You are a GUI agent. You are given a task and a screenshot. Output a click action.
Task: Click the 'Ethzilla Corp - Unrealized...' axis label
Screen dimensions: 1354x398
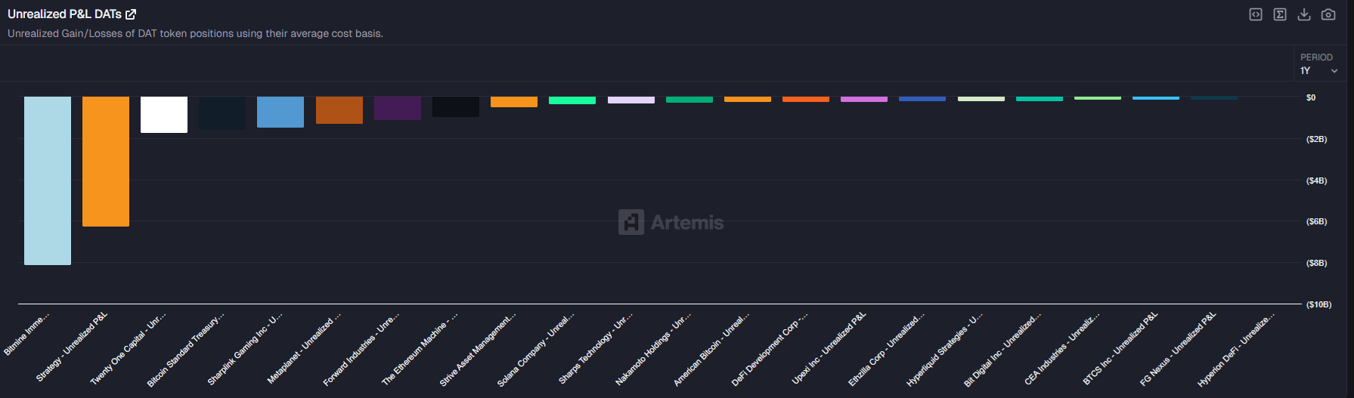tap(886, 350)
